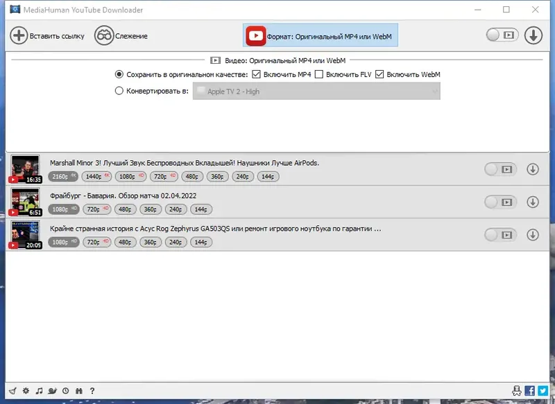This screenshot has height=404, width=555.
Task: Click the Крайне странная история video title
Action: [216, 229]
